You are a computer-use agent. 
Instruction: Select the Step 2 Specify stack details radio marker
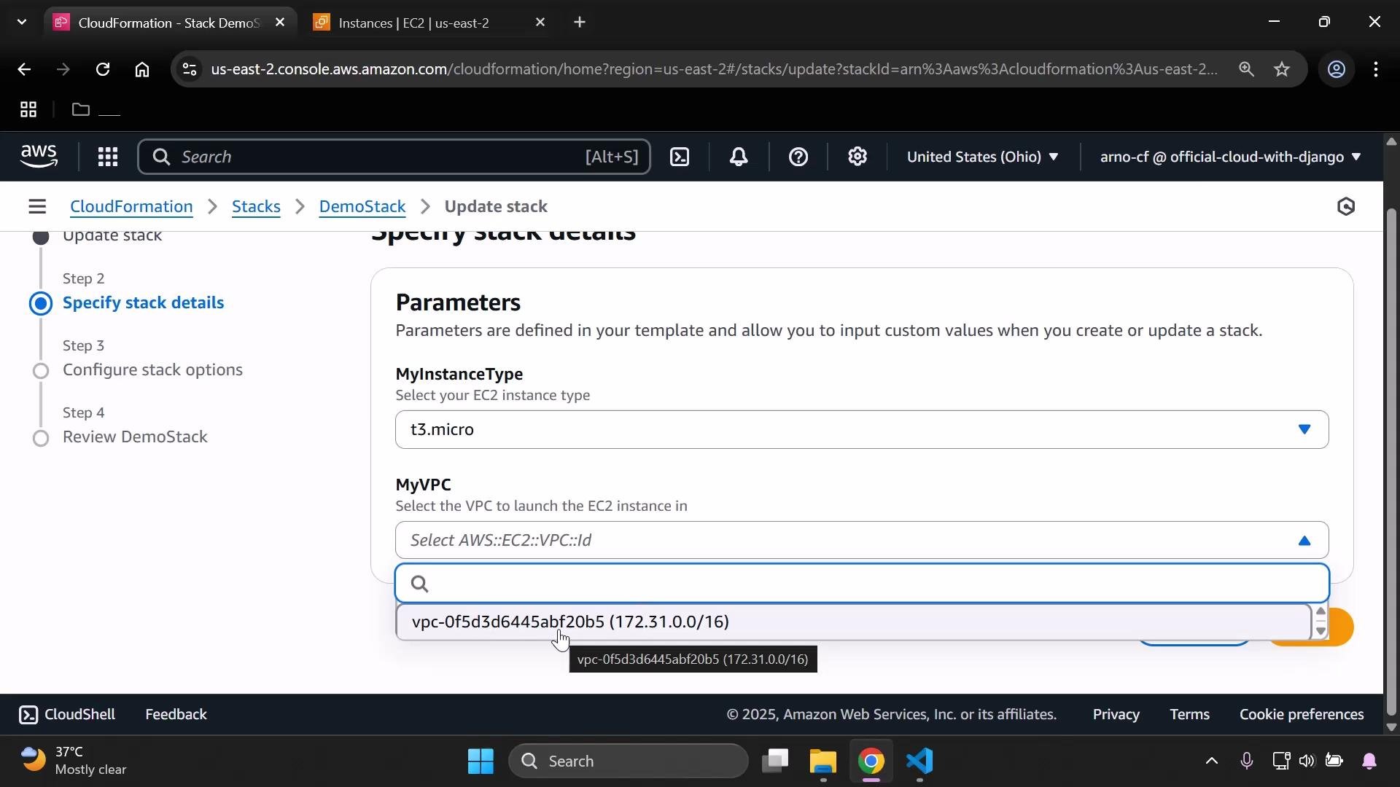coord(41,304)
